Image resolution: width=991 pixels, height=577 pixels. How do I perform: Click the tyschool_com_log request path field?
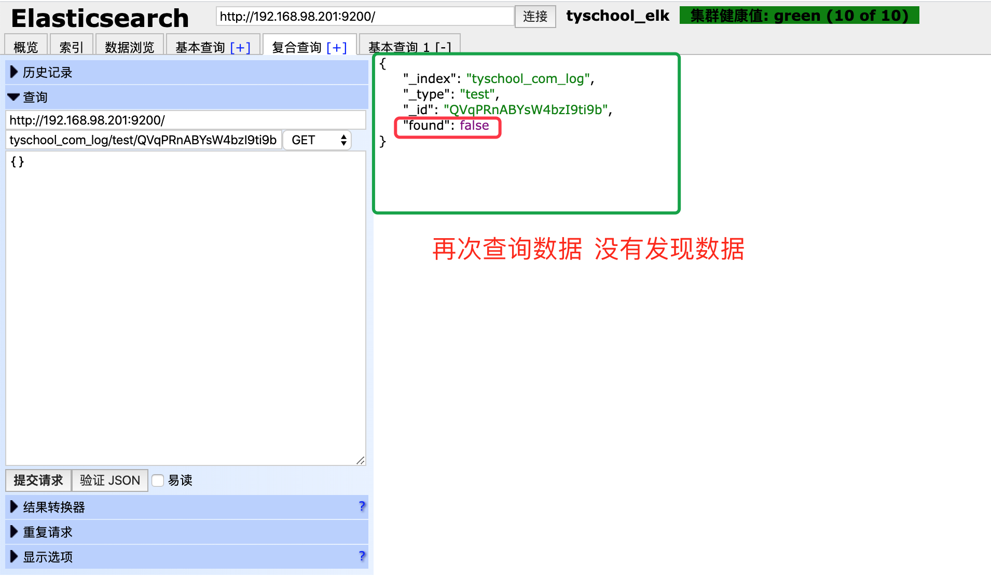(x=143, y=140)
